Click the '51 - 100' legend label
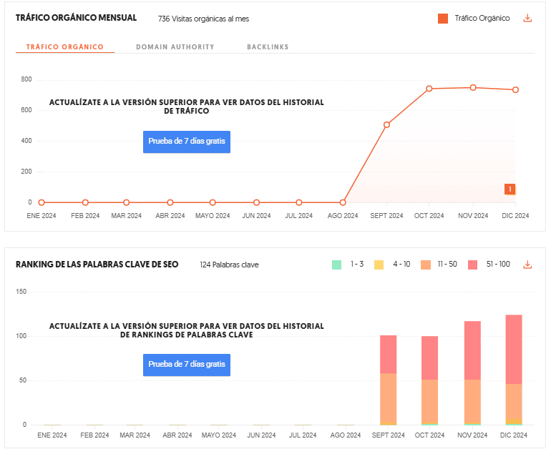The width and height of the screenshot is (546, 449). [498, 264]
